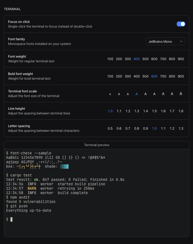193x244 pixels.
Task: Click the Terminal preview header label
Action: coord(97,145)
